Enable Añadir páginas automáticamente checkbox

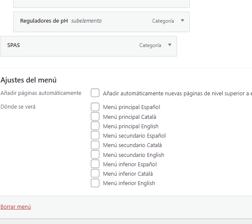95,93
